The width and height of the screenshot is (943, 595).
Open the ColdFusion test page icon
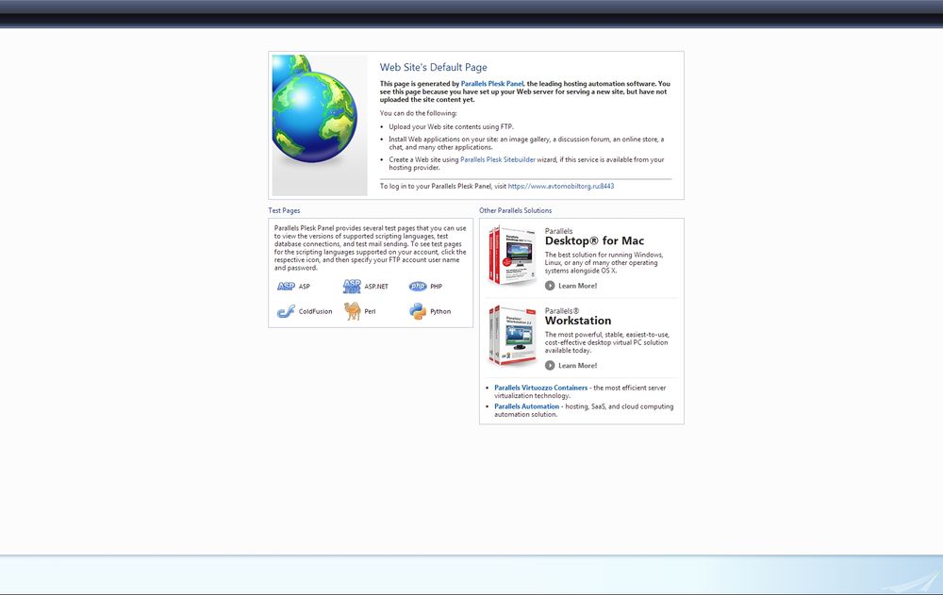pos(286,311)
